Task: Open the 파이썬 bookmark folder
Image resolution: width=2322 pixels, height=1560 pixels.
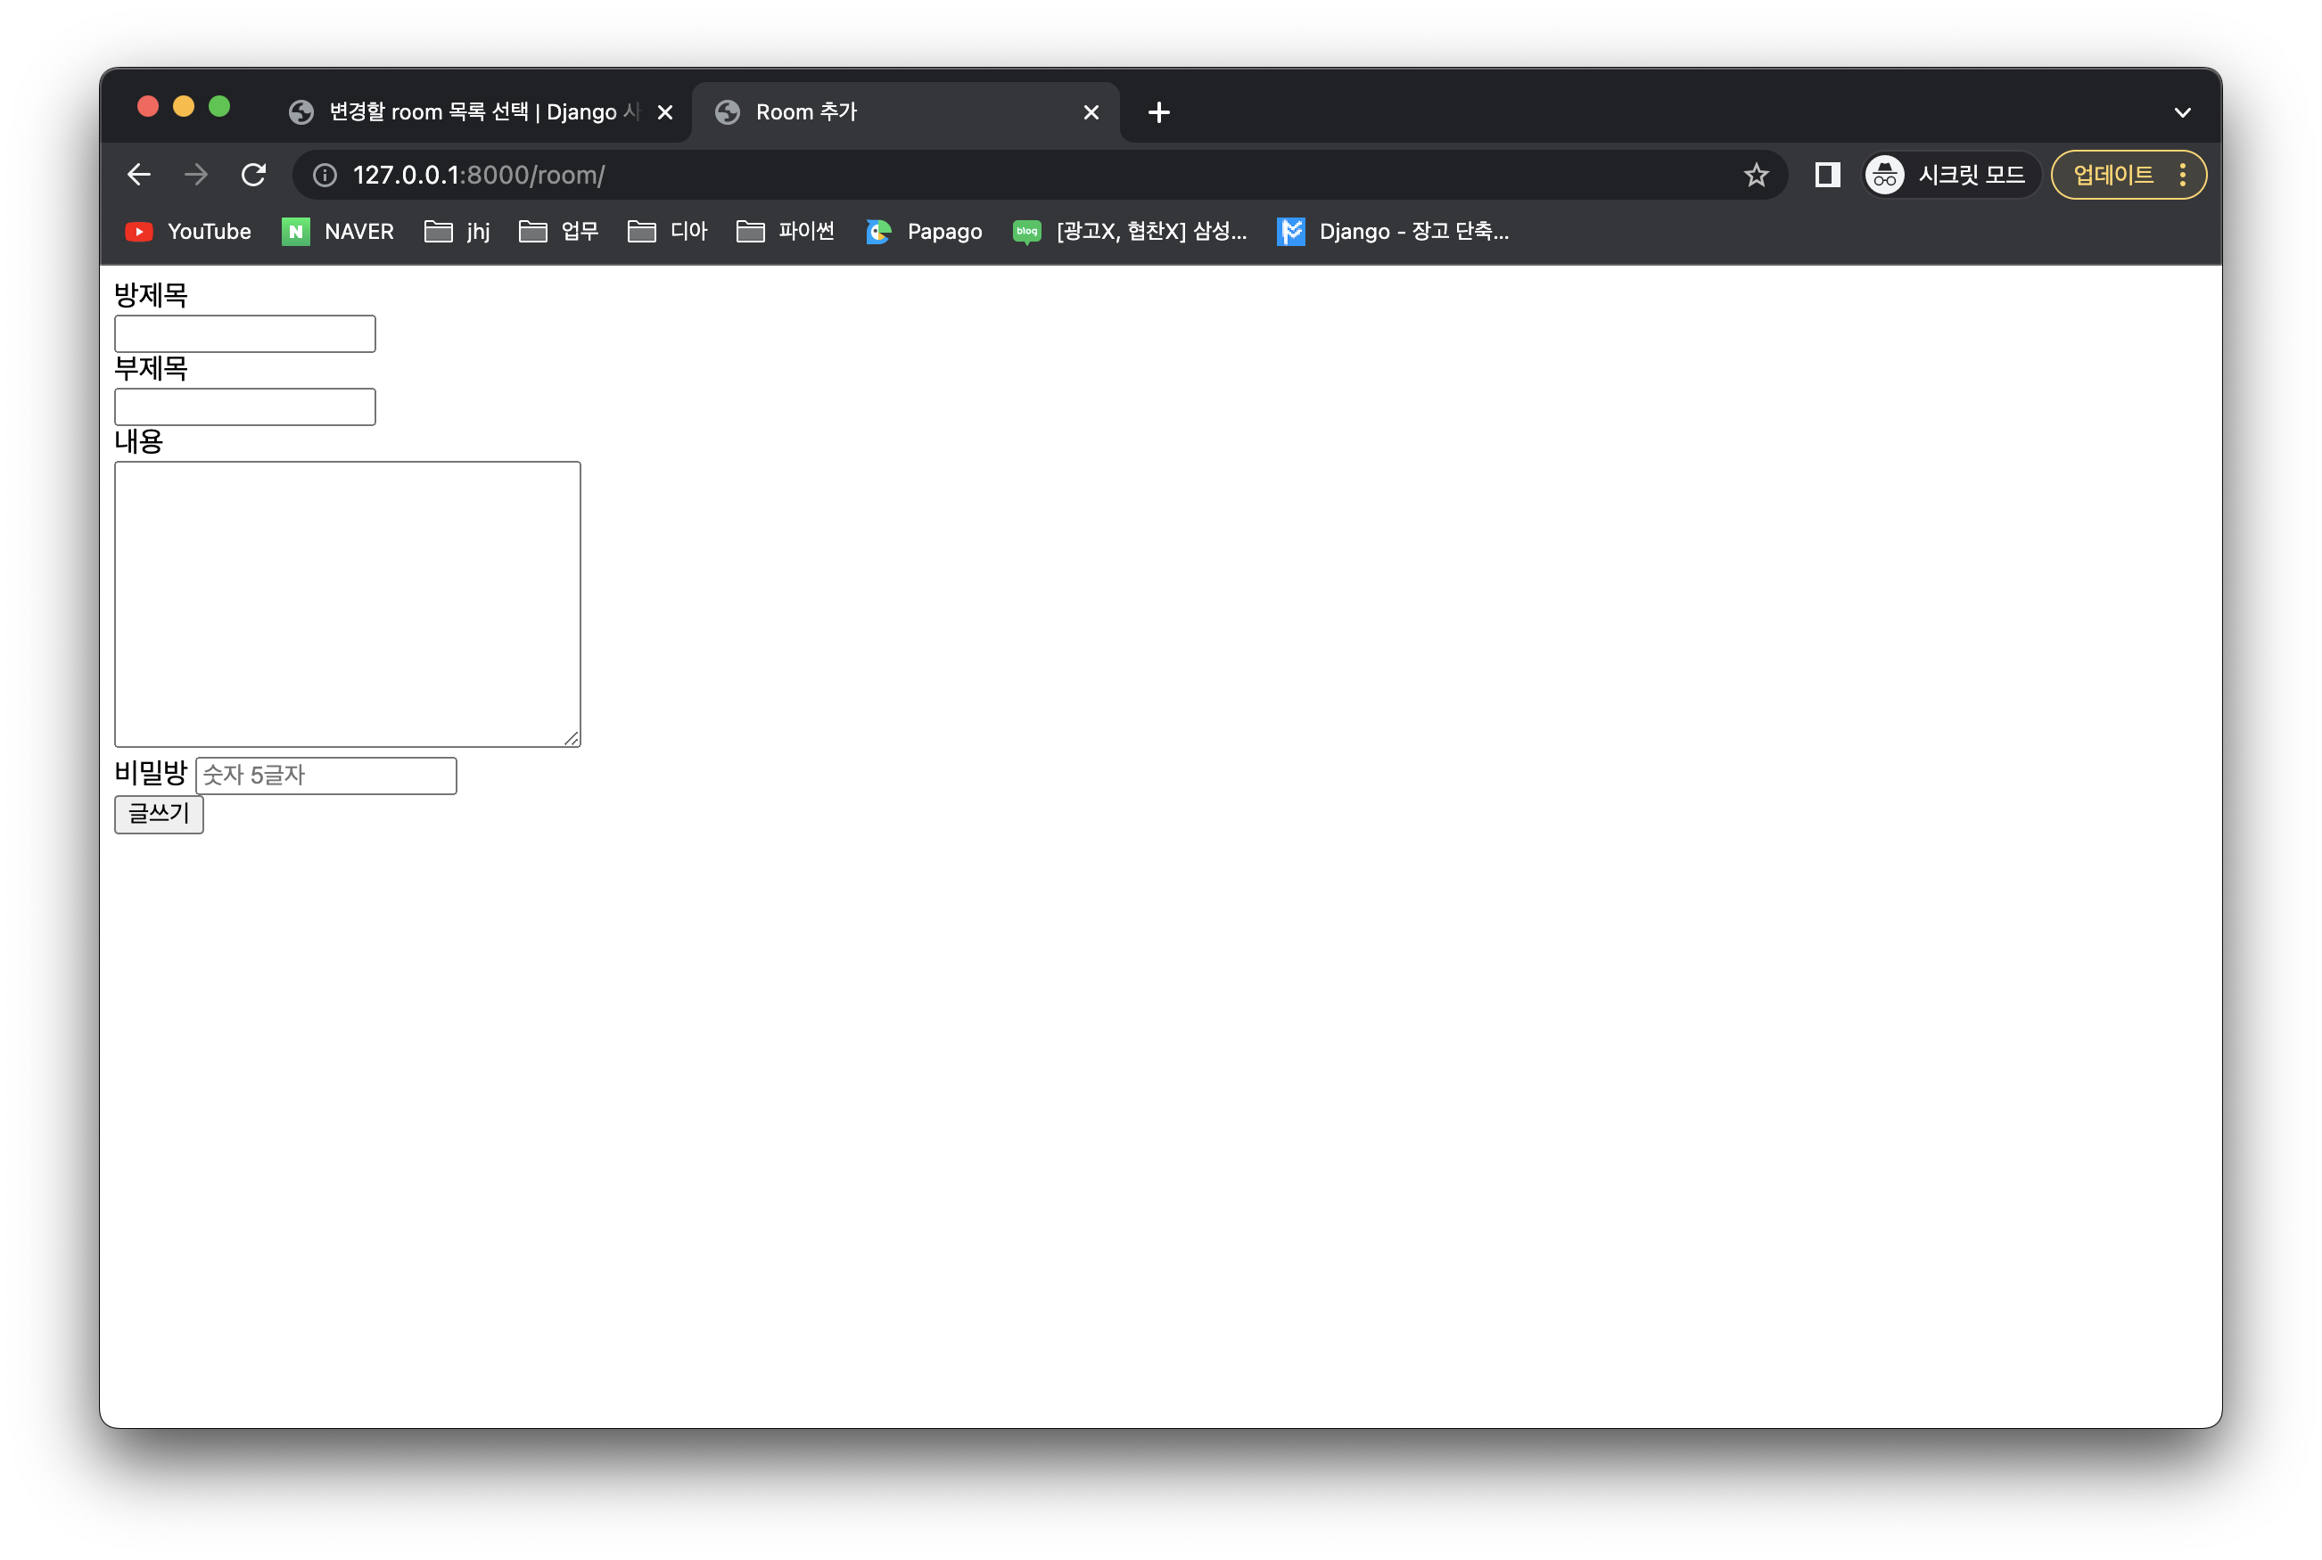Action: pos(786,232)
